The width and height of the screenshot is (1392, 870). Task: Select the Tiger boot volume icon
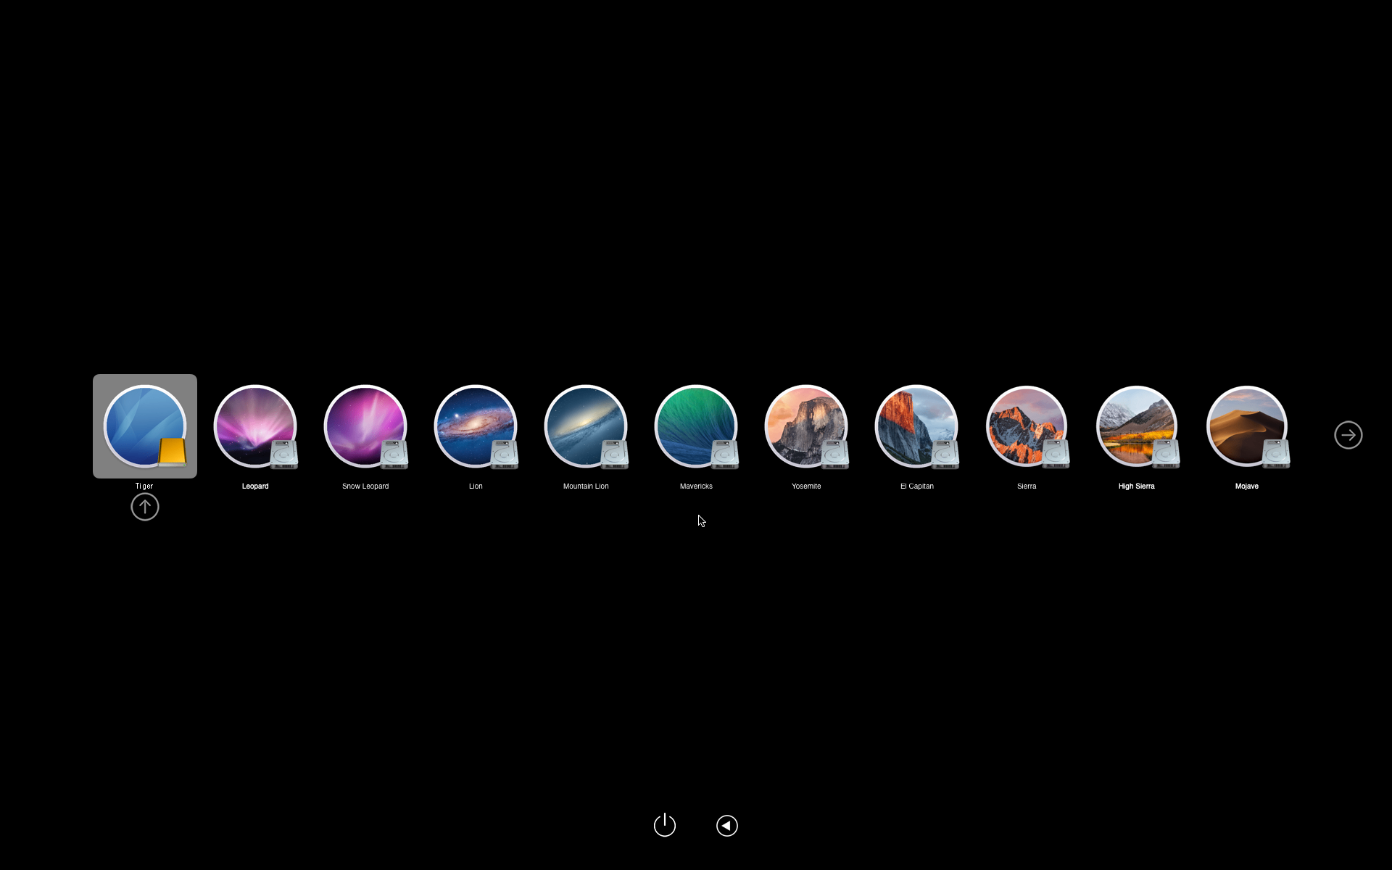coord(145,426)
